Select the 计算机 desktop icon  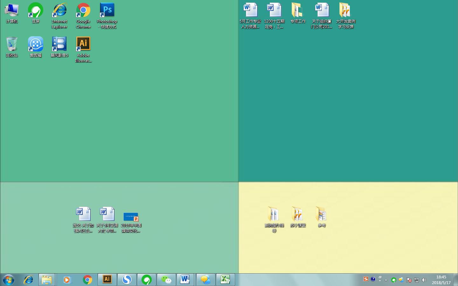point(12,10)
